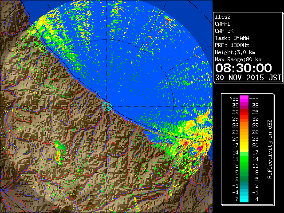The height and width of the screenshot is (213, 284).
Task: Pick the amber 20–23 dBZ legend band
Action: tap(244, 139)
